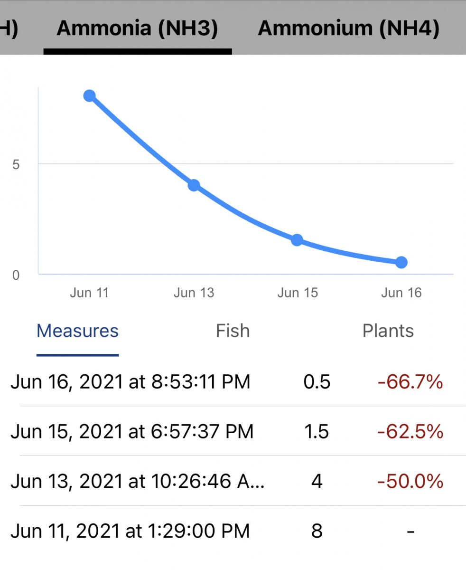The width and height of the screenshot is (466, 570).
Task: Open the Fish tab
Action: 233,331
